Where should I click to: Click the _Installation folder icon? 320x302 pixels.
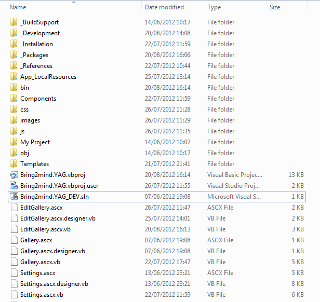pyautogui.click(x=14, y=44)
